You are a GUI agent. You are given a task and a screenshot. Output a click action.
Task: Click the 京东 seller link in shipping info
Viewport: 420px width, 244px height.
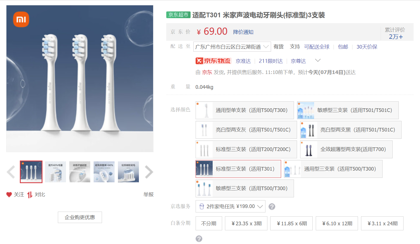207,72
